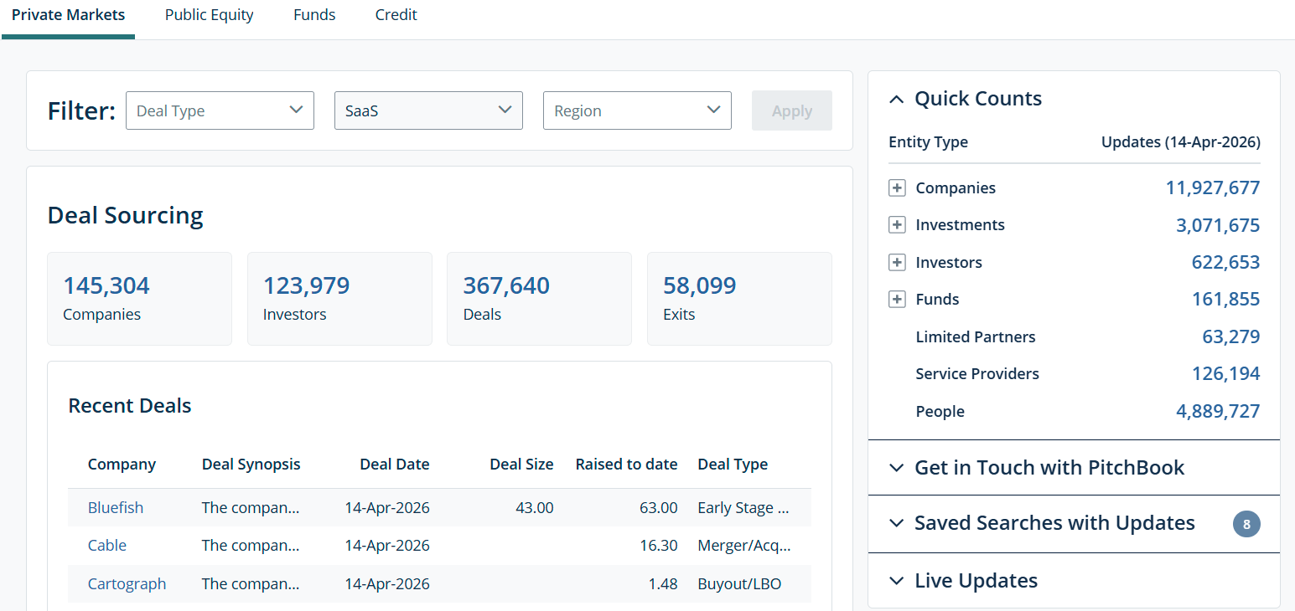
Task: Sort by the Deal Synopsis column header
Action: (251, 464)
